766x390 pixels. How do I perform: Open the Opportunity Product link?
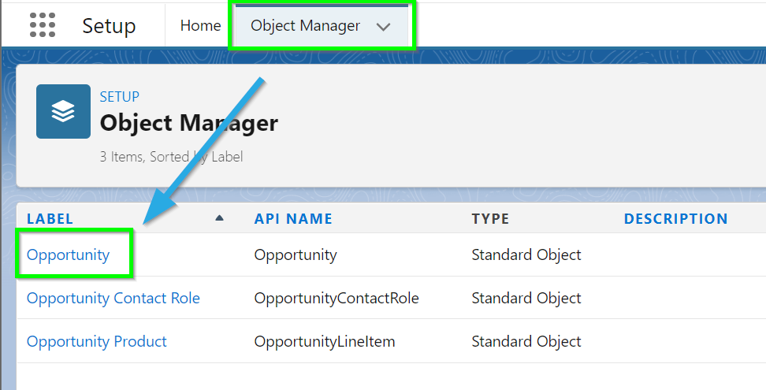97,341
